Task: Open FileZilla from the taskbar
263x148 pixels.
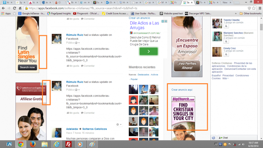Action: pyautogui.click(x=68, y=144)
